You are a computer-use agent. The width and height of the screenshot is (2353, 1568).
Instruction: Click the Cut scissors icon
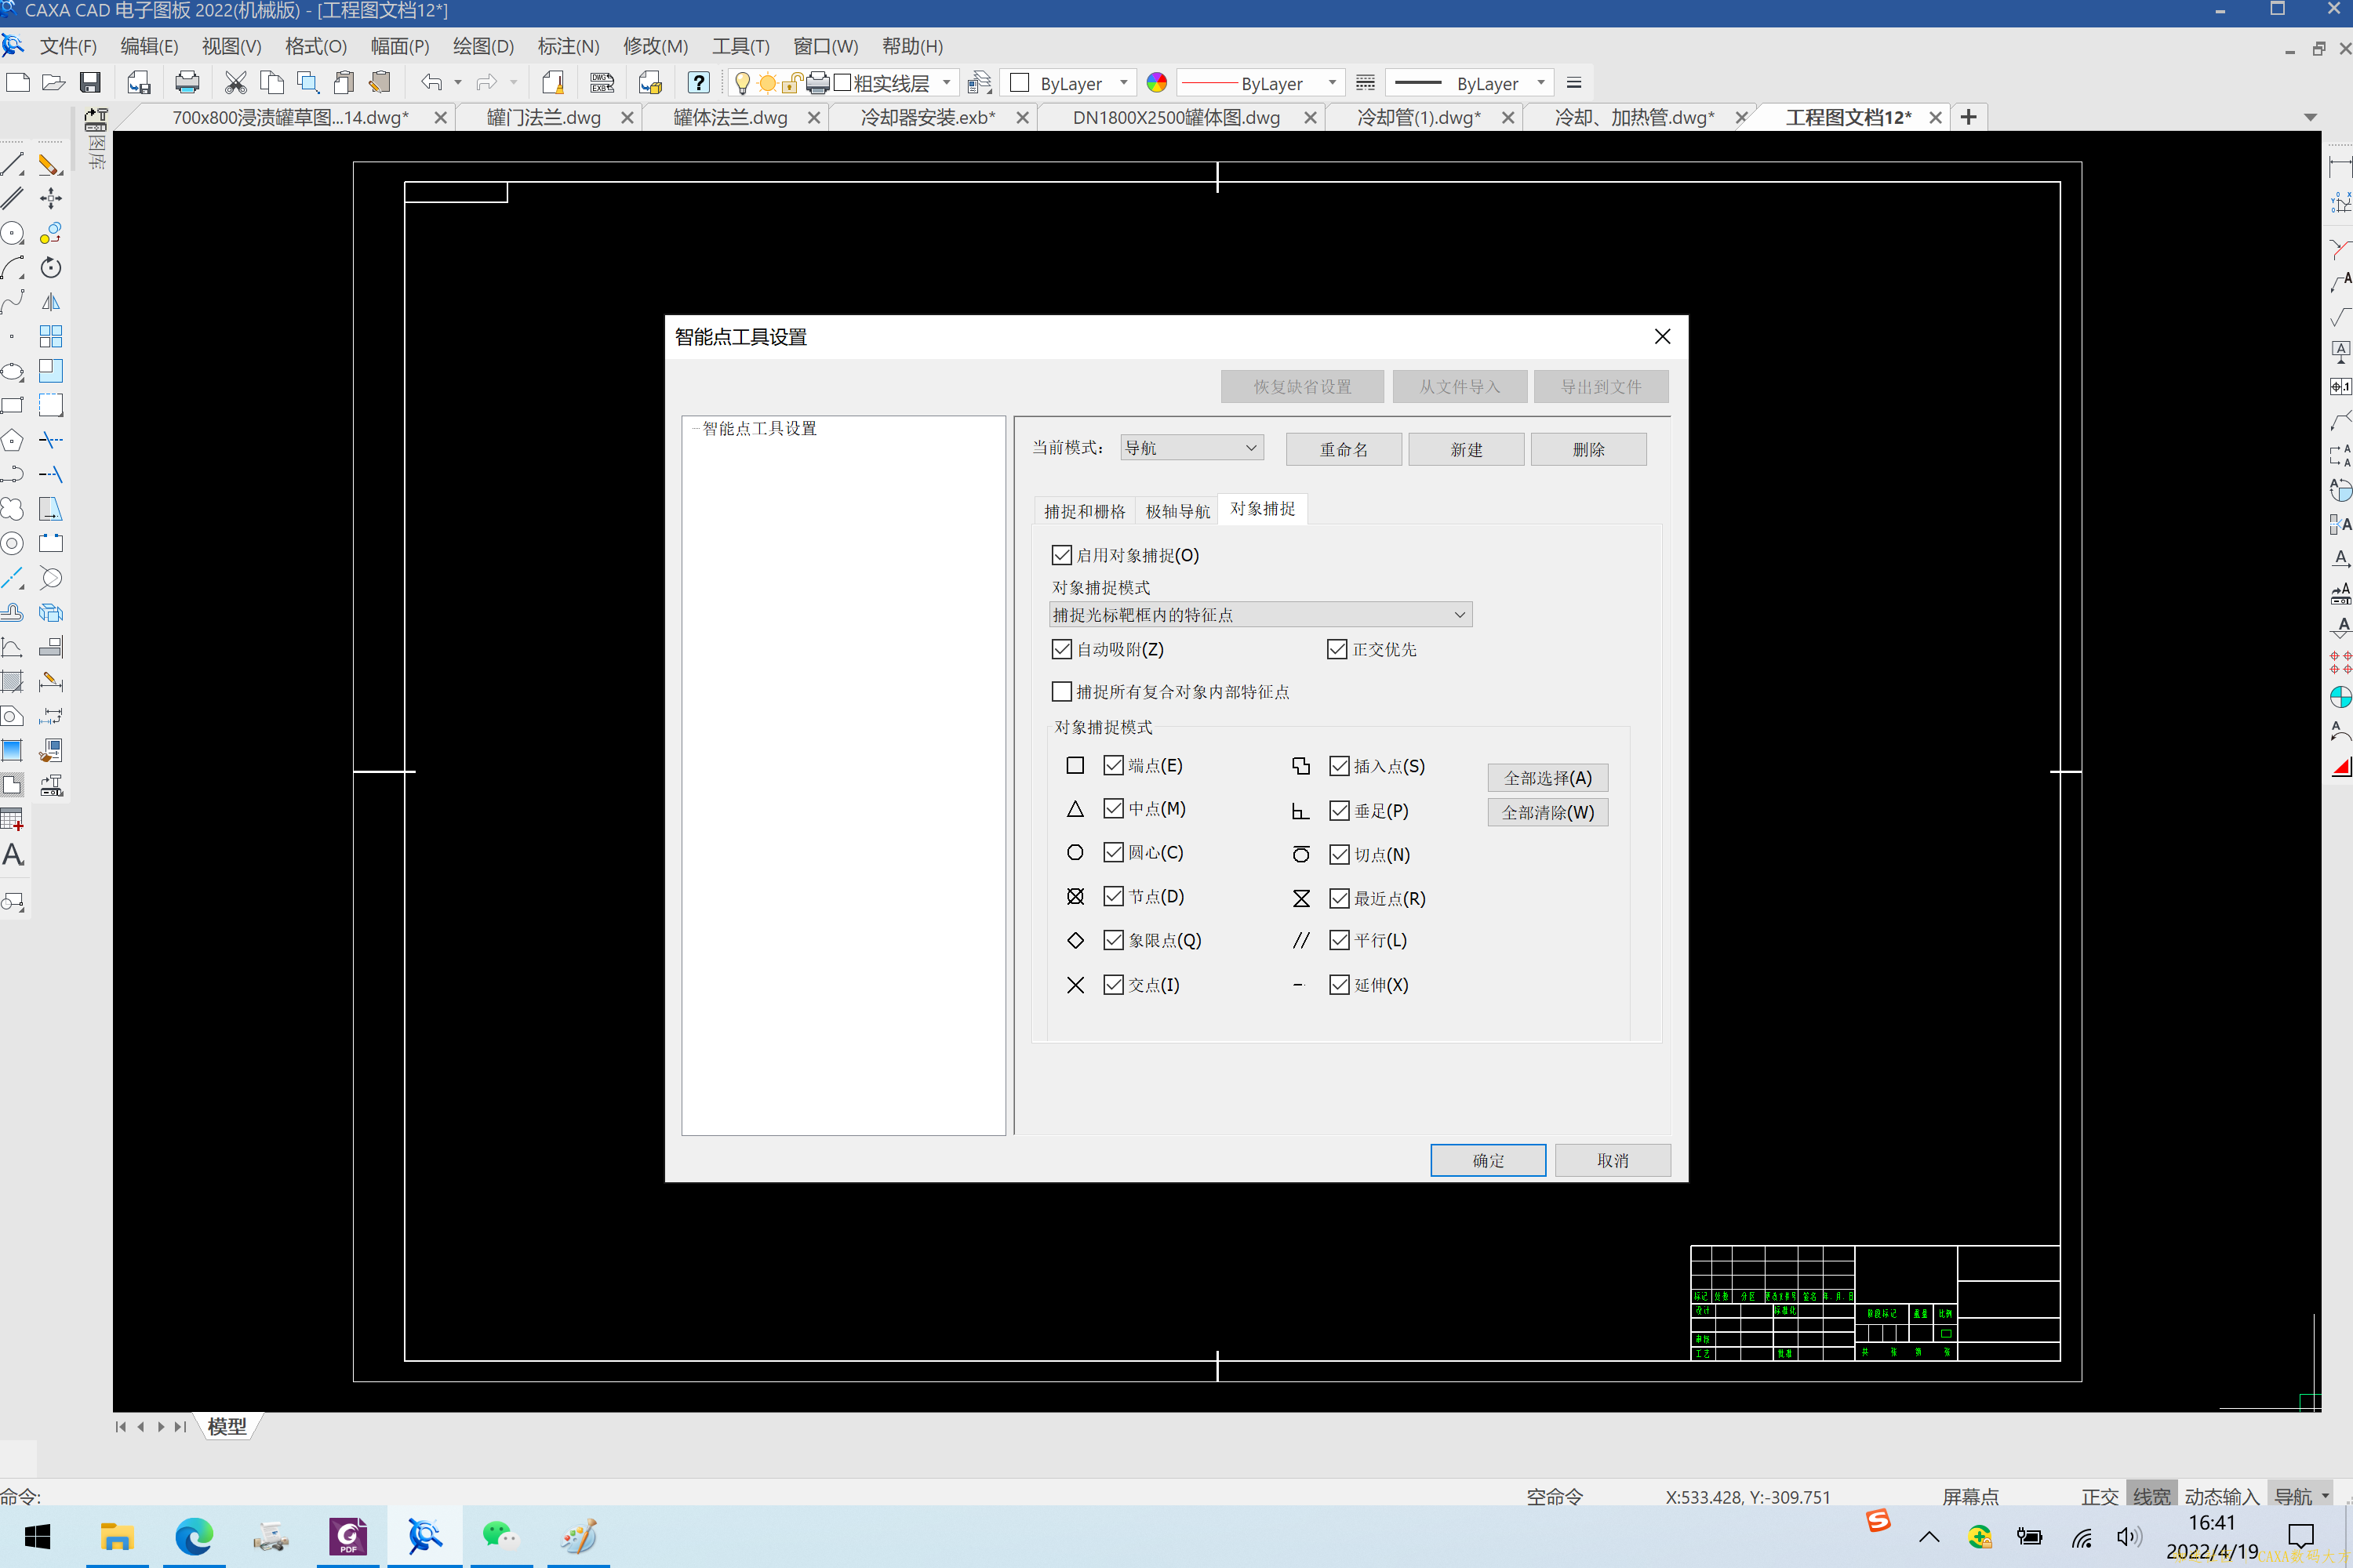click(235, 83)
